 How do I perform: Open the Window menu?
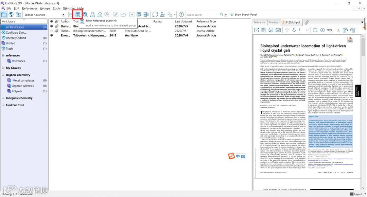coord(69,8)
